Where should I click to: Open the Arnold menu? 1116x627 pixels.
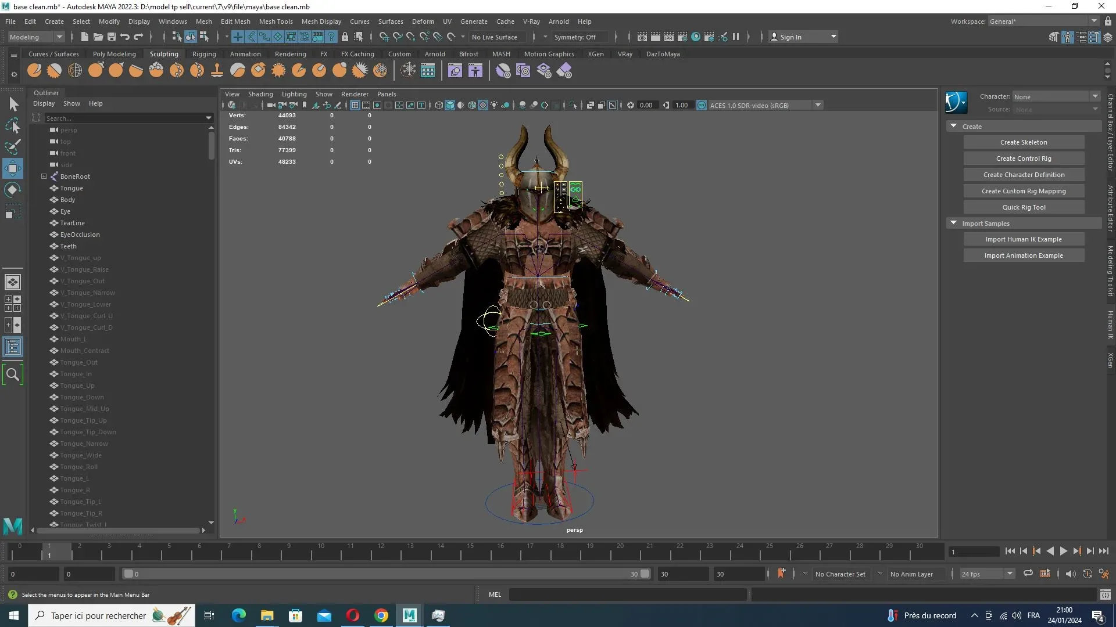pyautogui.click(x=559, y=21)
